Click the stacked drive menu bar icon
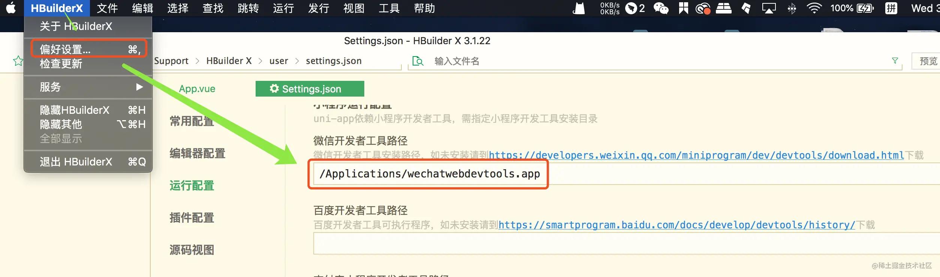The width and height of the screenshot is (940, 277). click(724, 8)
